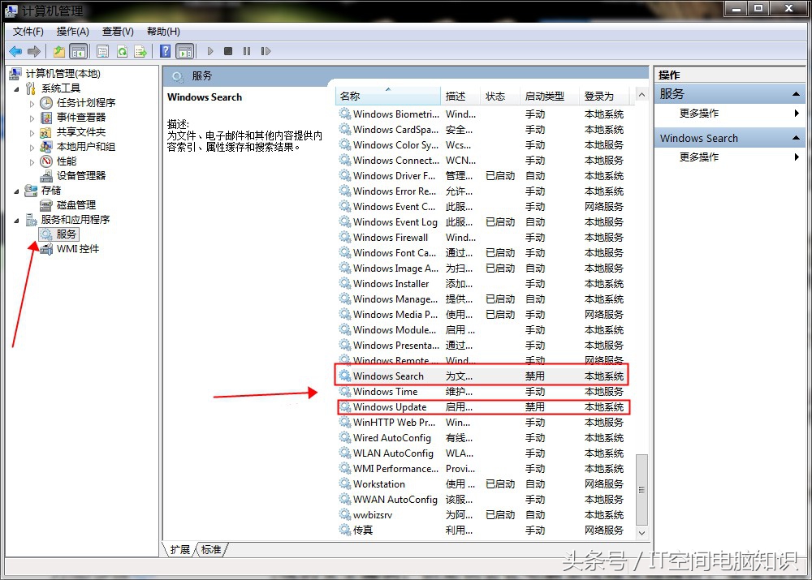Switch to the 标准 tab at bottom
This screenshot has height=580, width=812.
point(211,549)
